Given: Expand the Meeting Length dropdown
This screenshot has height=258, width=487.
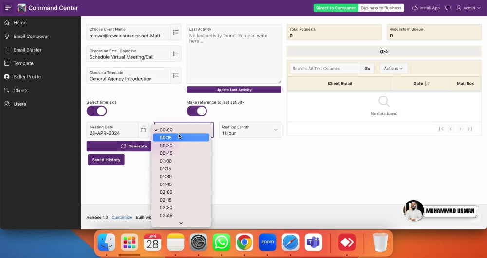Looking at the screenshot, I should tap(250, 130).
